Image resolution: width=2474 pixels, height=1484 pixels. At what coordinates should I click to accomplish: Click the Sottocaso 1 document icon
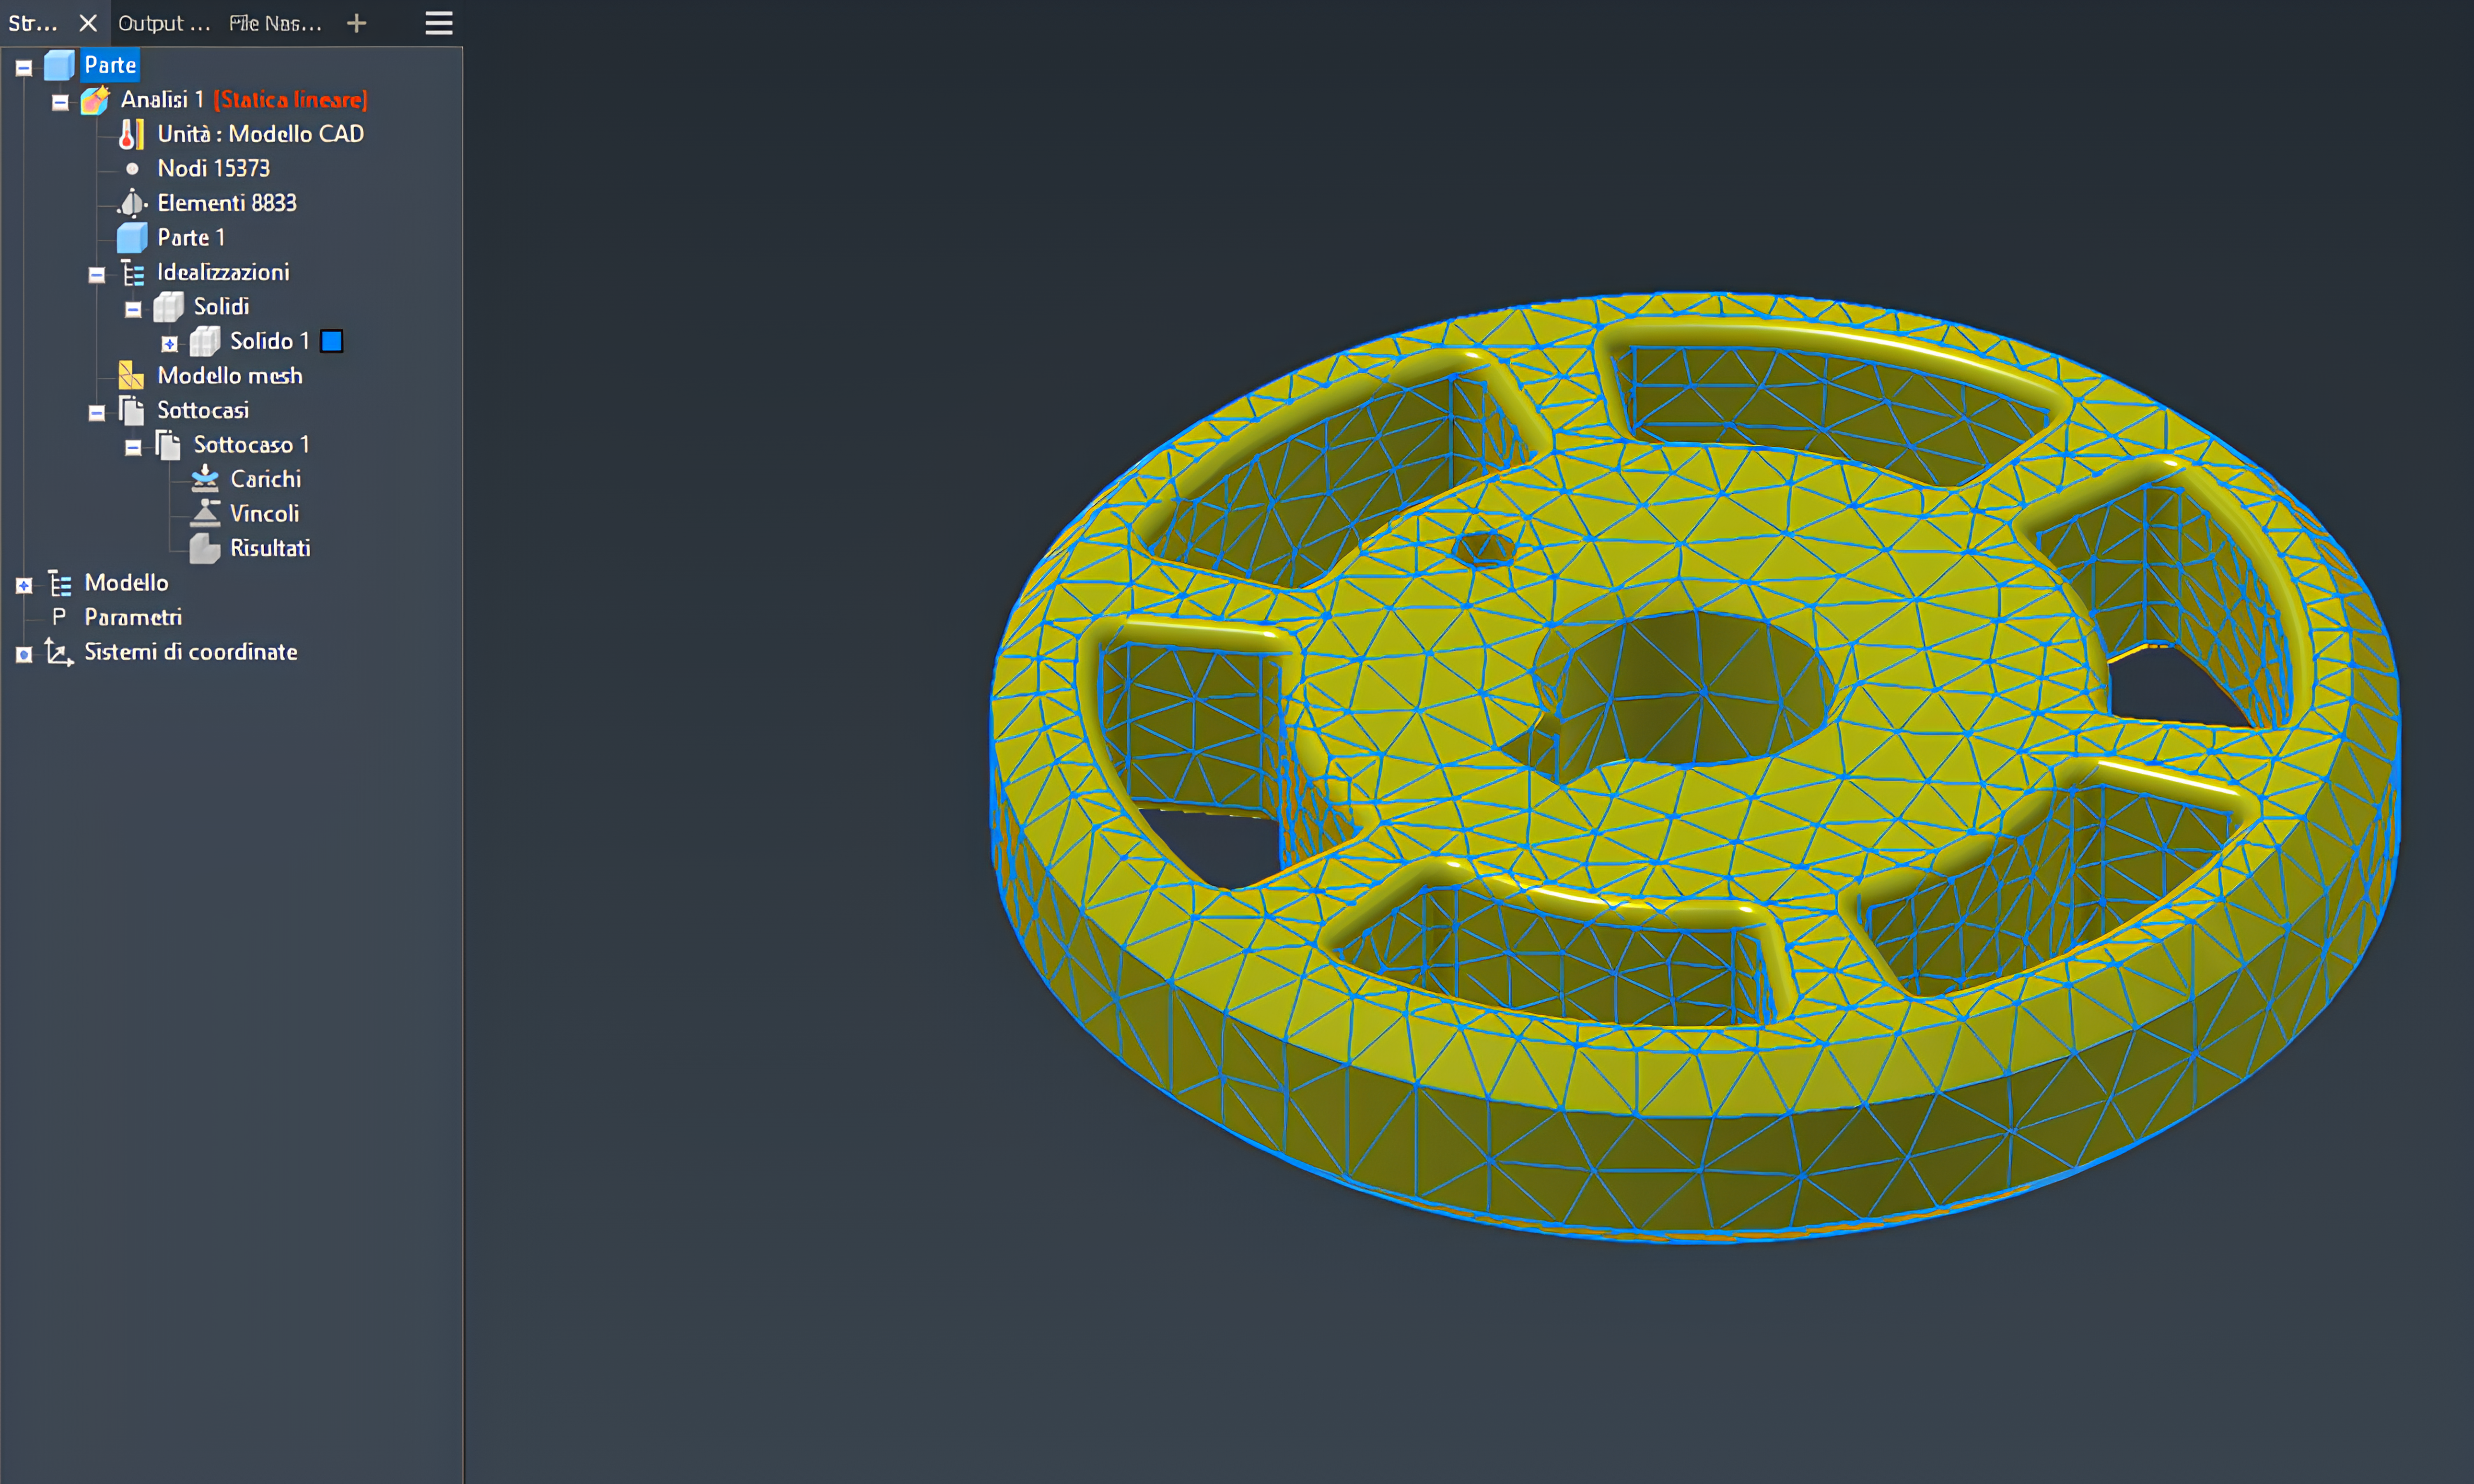168,445
